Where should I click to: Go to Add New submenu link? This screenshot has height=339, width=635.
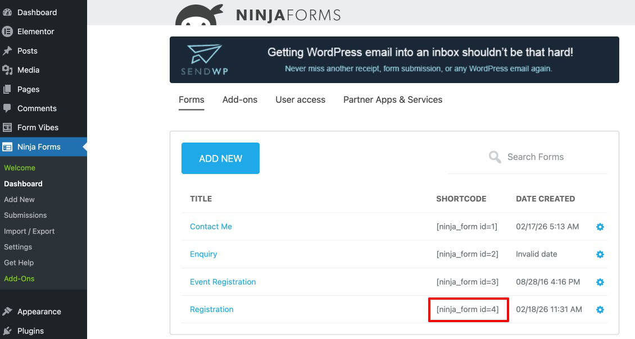tap(19, 199)
